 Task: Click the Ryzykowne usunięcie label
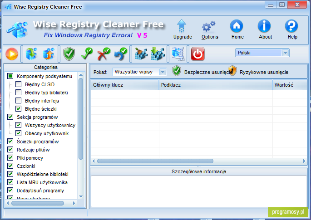pos(264,72)
